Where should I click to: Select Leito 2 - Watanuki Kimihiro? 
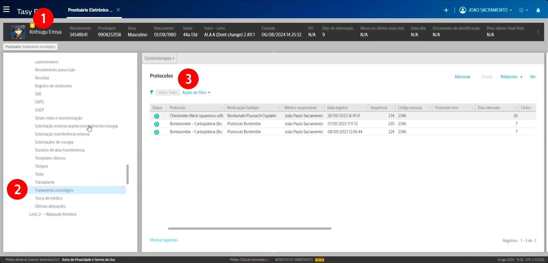pos(53,214)
